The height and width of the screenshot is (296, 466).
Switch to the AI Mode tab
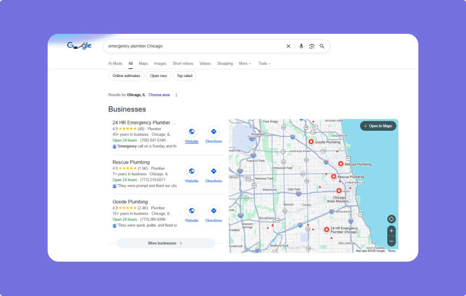point(115,64)
